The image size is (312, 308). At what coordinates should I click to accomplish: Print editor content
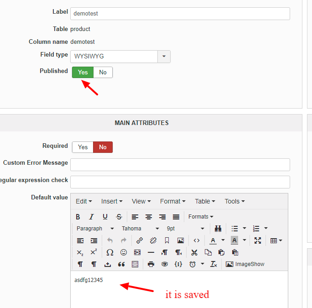click(x=151, y=264)
